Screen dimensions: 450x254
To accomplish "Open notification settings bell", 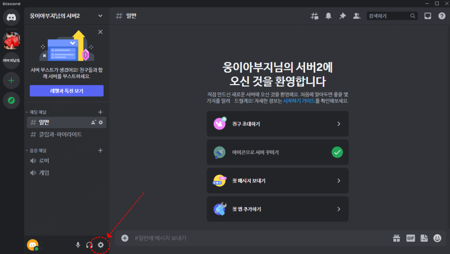I will point(328,16).
